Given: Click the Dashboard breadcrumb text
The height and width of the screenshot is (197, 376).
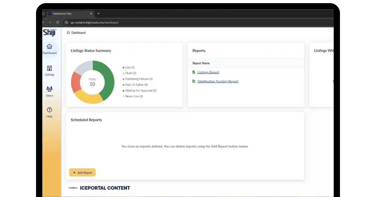Looking at the screenshot, I should [78, 33].
